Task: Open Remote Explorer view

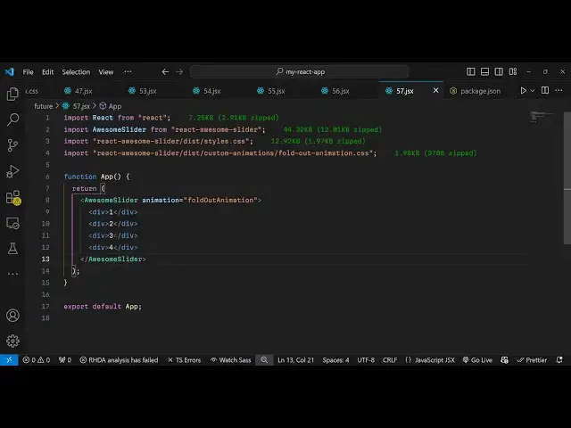Action: (12, 223)
